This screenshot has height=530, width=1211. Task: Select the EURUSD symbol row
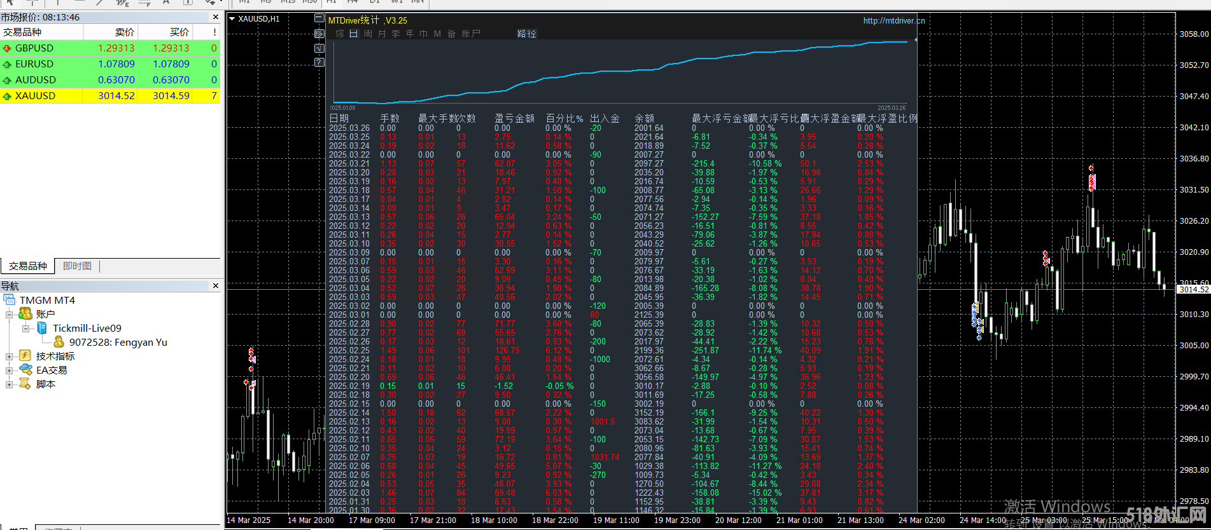[x=110, y=64]
